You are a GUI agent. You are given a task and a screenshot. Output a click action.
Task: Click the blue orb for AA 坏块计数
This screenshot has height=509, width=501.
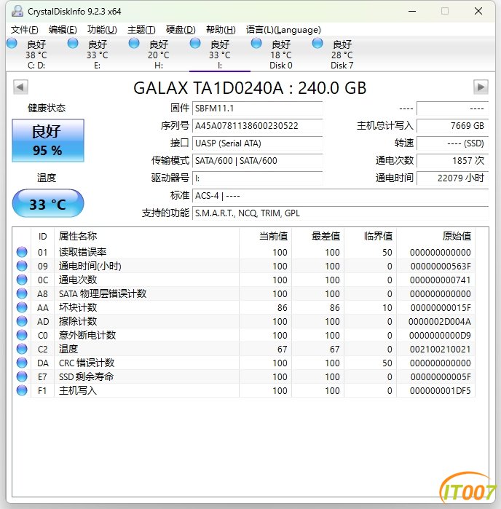coord(22,307)
